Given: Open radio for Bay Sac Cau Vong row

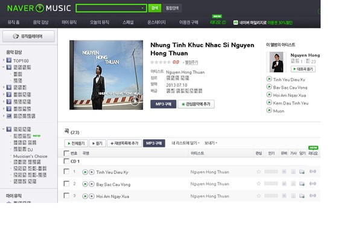Looking at the screenshot, I should 313,184.
